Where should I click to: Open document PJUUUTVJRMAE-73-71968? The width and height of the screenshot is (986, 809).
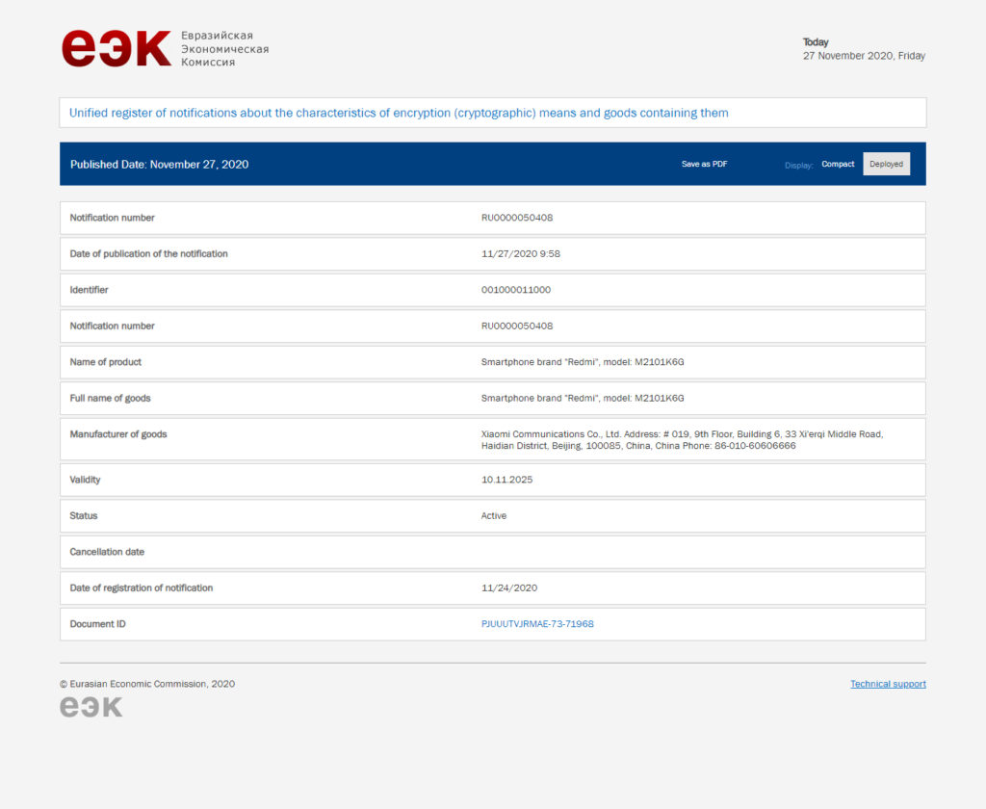[536, 623]
